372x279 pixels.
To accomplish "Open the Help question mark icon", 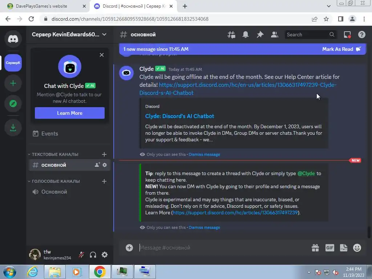I will 361,35.
